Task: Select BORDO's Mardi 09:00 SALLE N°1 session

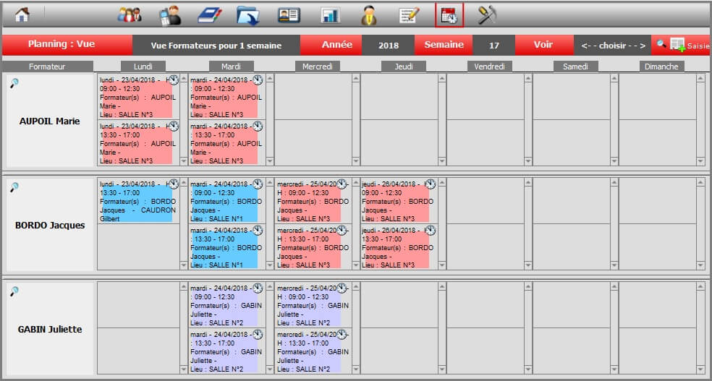Action: 223,202
